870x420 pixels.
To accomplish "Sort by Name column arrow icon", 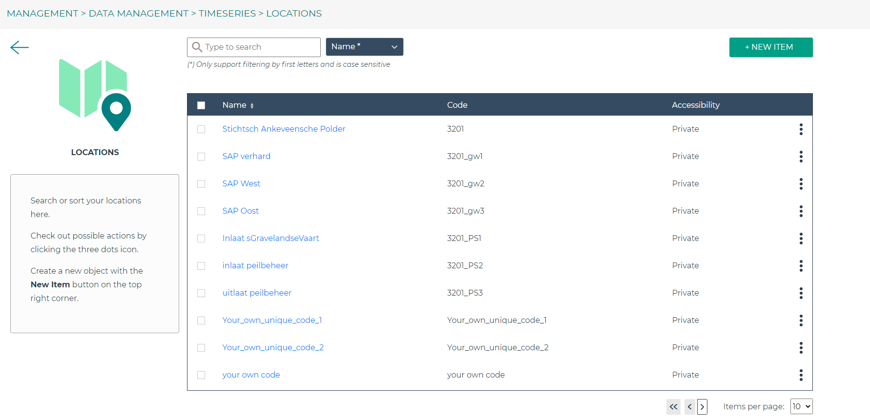I will [252, 105].
